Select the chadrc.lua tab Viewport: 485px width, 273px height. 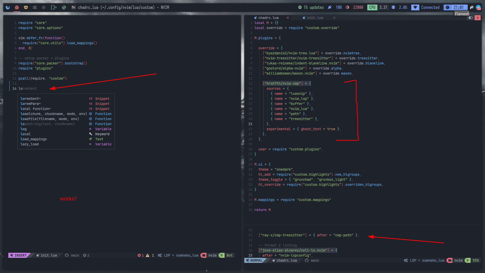tap(268, 18)
